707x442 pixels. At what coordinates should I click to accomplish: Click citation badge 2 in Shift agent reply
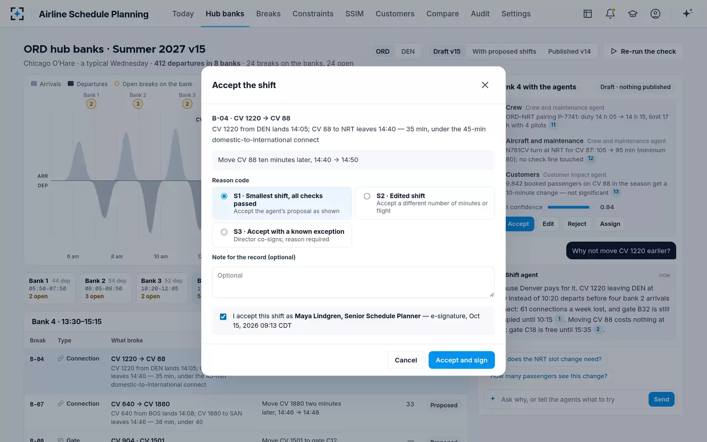tap(598, 330)
